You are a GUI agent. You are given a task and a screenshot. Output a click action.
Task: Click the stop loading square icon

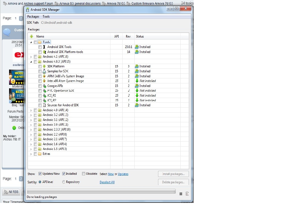point(181,194)
